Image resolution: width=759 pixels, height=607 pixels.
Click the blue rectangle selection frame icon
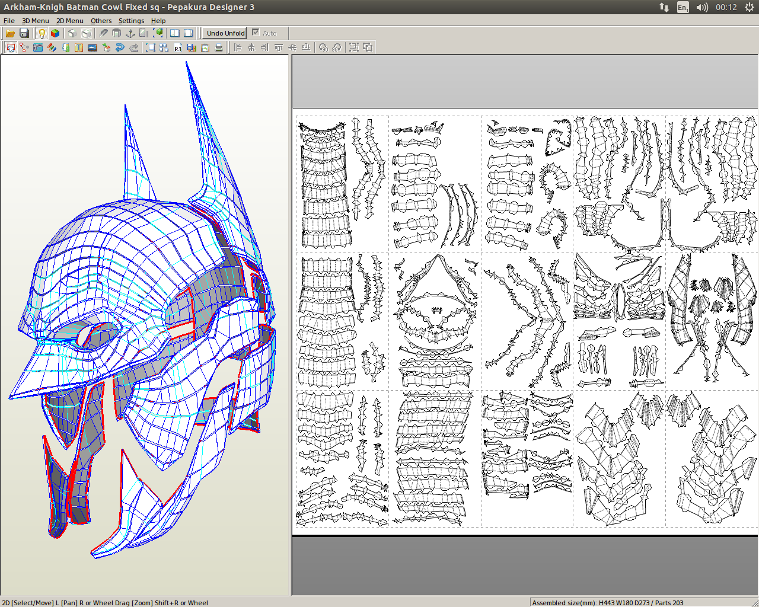151,47
